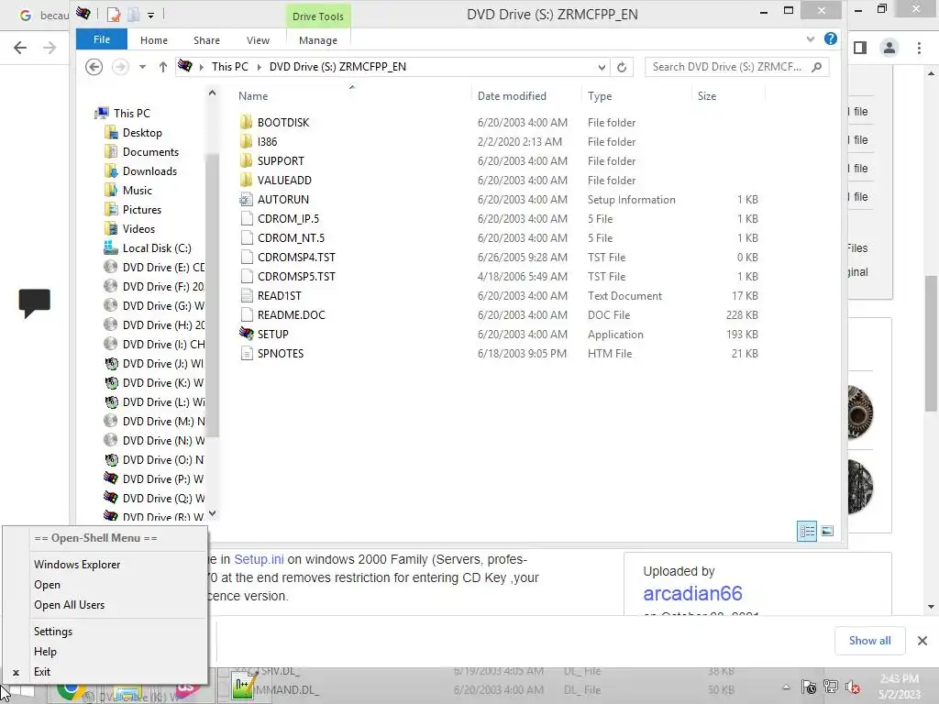Open the arcadian66 uploader link
Screen dimensions: 939x704
[692, 593]
